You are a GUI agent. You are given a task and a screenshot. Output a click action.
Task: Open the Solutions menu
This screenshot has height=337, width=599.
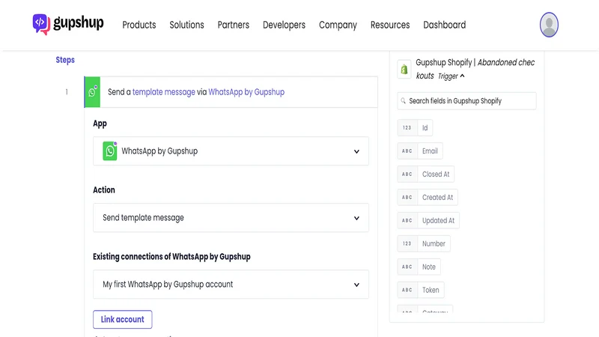click(x=186, y=25)
